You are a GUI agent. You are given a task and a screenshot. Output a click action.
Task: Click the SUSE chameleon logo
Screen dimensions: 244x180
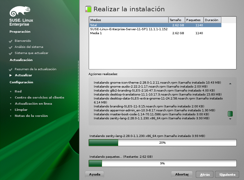(x=20, y=12)
